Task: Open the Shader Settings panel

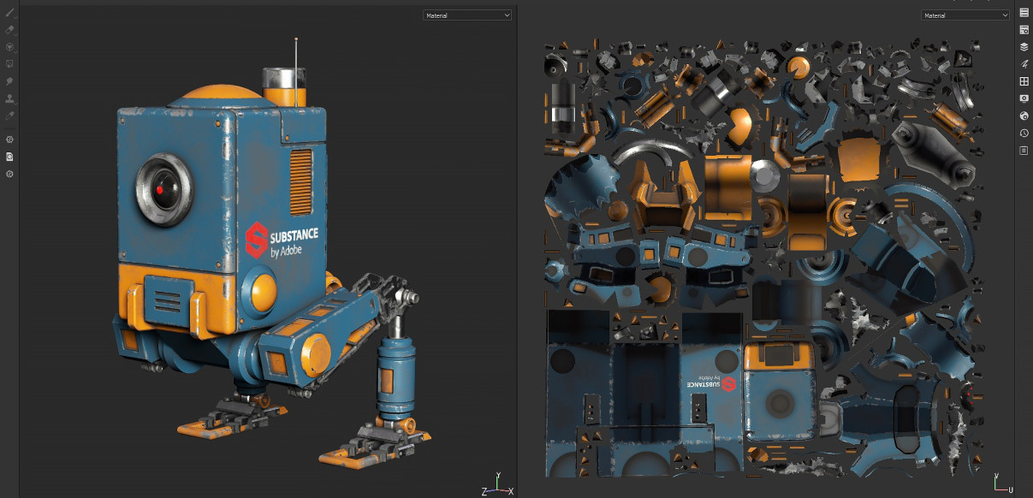Action: (x=1024, y=116)
